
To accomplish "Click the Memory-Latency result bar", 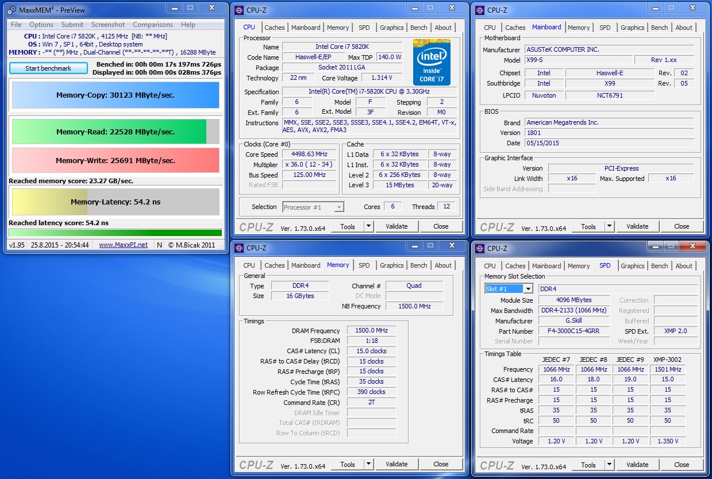I will [116, 202].
